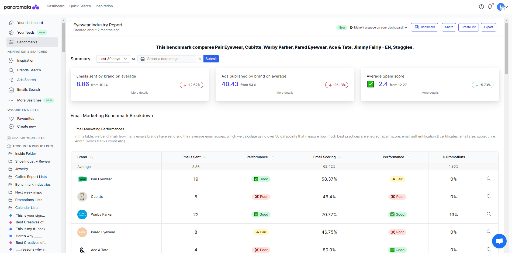This screenshot has width=512, height=253.
Task: Open the 'Here's why ____' list
Action: point(29,236)
